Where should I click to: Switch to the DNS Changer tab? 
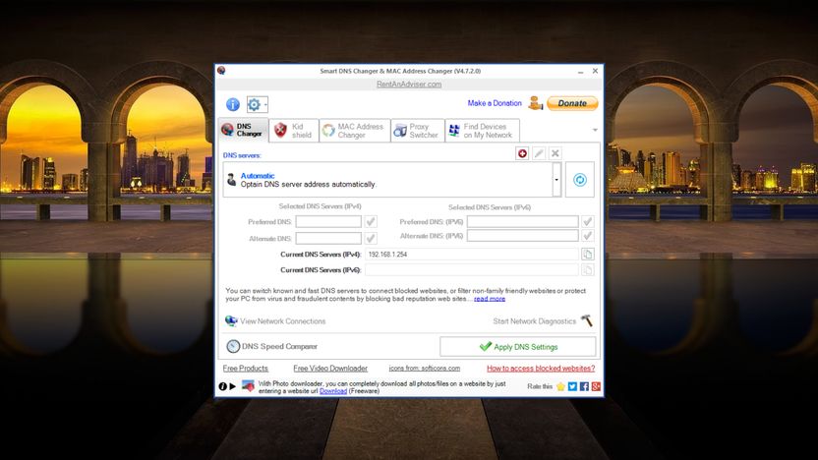243,131
